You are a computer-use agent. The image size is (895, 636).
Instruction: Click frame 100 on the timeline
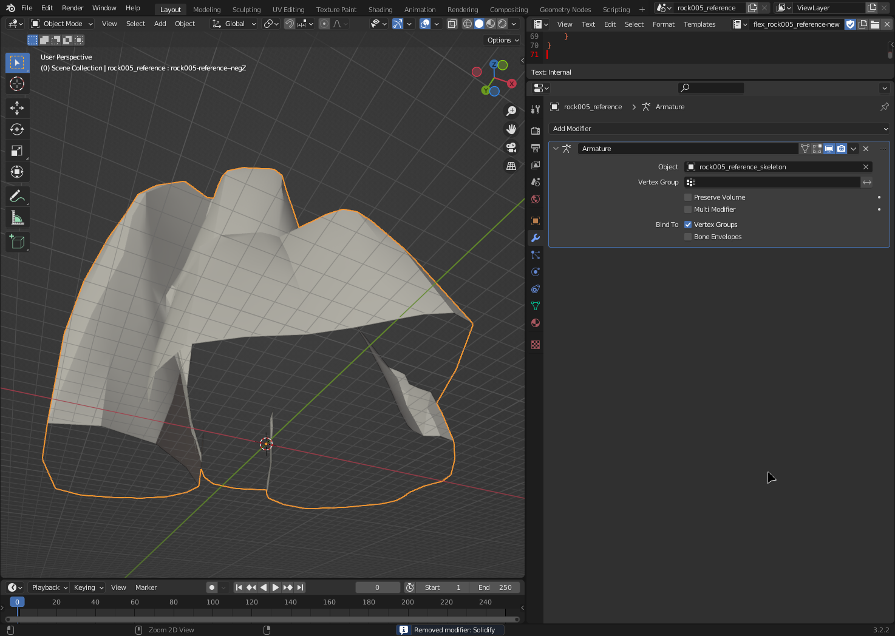tap(213, 602)
